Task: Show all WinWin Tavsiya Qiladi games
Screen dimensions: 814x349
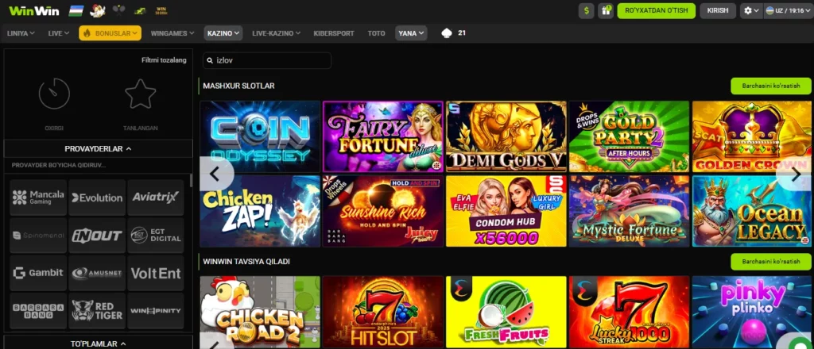Action: [x=771, y=262]
